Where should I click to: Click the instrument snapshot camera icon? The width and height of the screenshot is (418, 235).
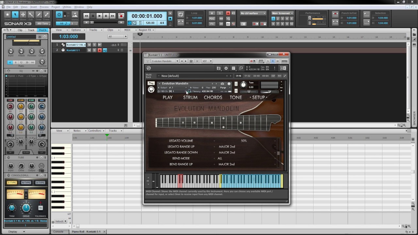(x=222, y=84)
